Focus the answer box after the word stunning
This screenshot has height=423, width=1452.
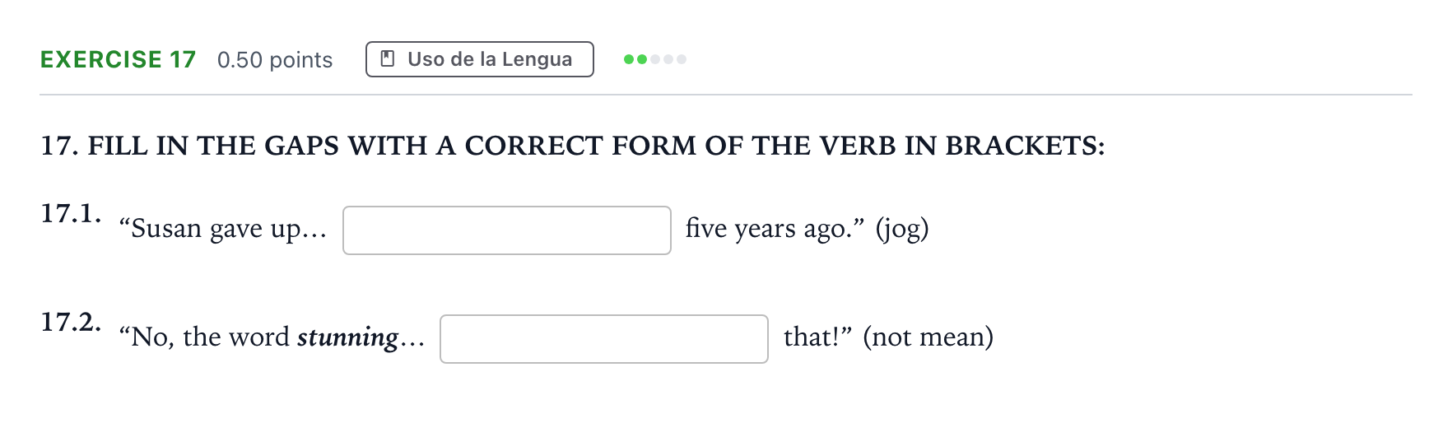coord(604,339)
